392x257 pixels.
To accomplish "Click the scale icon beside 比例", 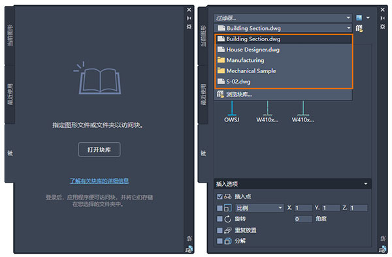I will (x=228, y=208).
